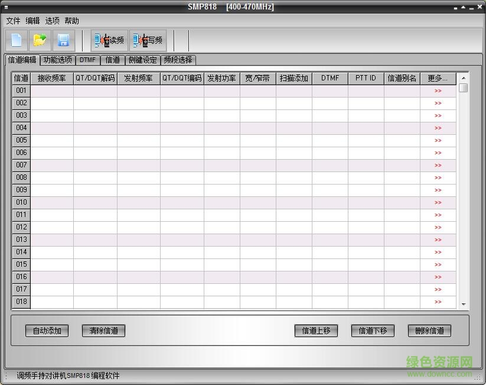The image size is (486, 385).
Task: Create a new file using the toolbar icon
Action: click(16, 40)
